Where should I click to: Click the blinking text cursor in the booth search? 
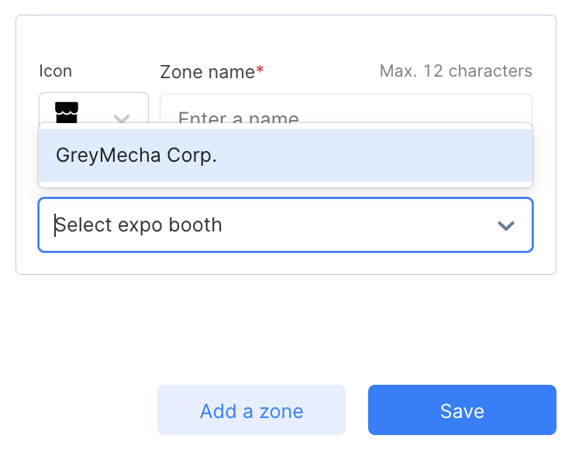(55, 225)
